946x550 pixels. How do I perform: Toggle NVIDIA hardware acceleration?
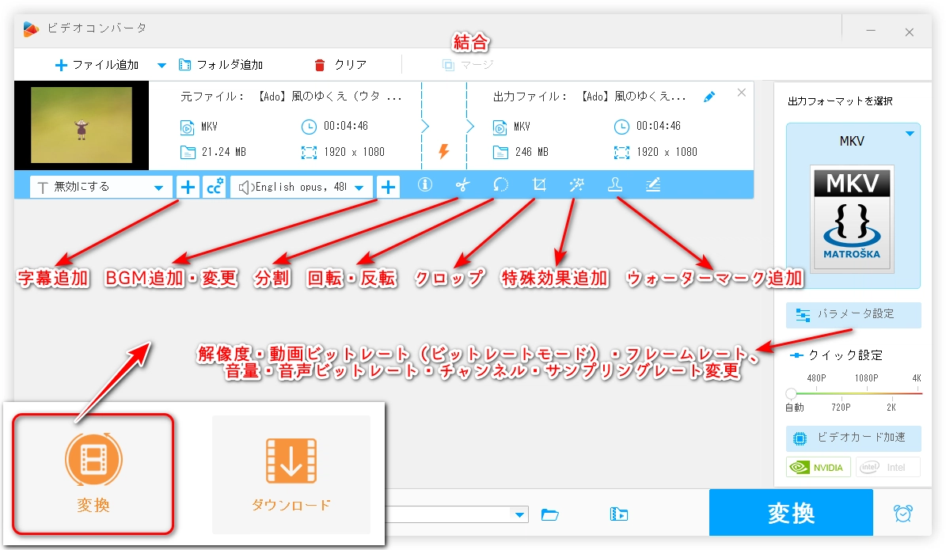819,467
